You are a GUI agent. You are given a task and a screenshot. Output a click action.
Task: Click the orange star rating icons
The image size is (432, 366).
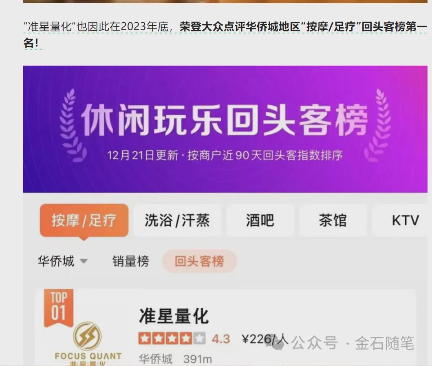(172, 339)
